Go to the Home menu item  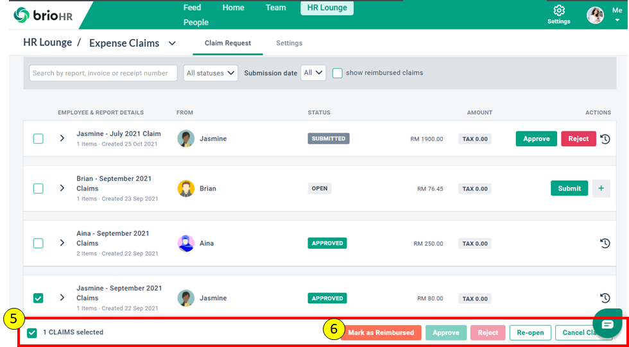233,8
